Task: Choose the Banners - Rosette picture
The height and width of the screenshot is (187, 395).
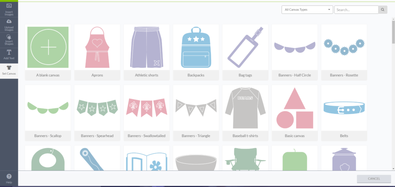Action: click(x=344, y=47)
